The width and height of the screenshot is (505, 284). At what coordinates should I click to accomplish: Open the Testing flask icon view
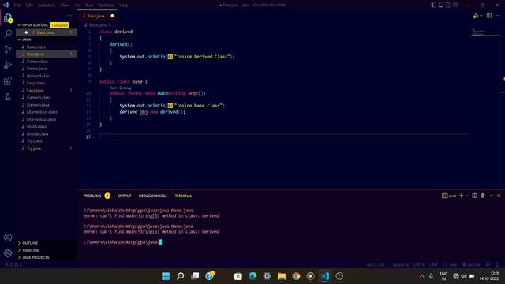coord(8,96)
